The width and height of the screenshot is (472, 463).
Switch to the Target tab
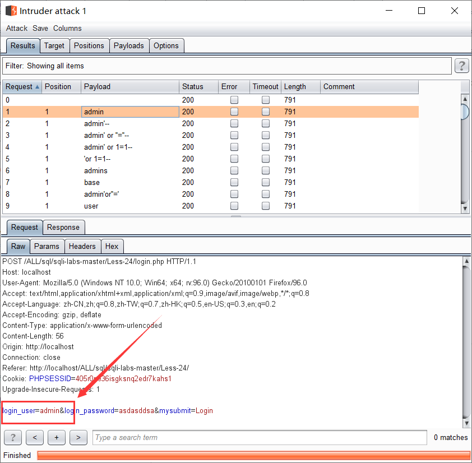click(54, 46)
